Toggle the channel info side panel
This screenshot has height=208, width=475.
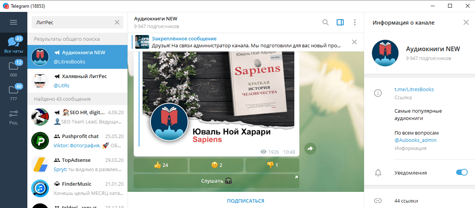click(x=340, y=22)
